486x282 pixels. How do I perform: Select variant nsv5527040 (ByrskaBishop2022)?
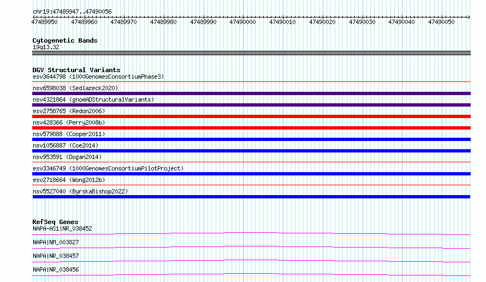click(x=80, y=191)
